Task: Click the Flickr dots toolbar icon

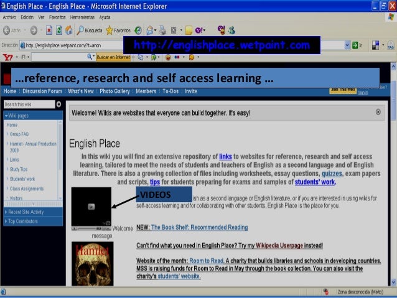Action: (x=177, y=57)
